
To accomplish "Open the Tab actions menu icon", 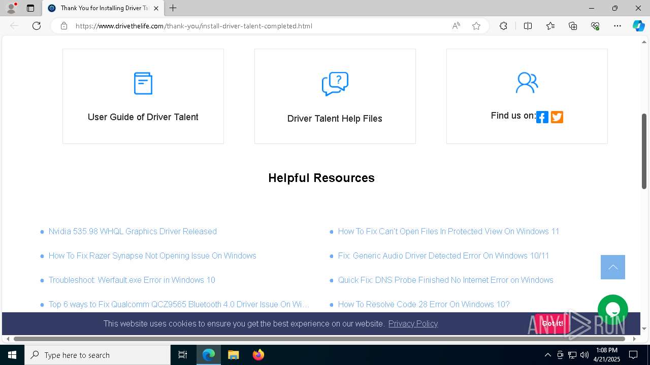I will point(30,8).
